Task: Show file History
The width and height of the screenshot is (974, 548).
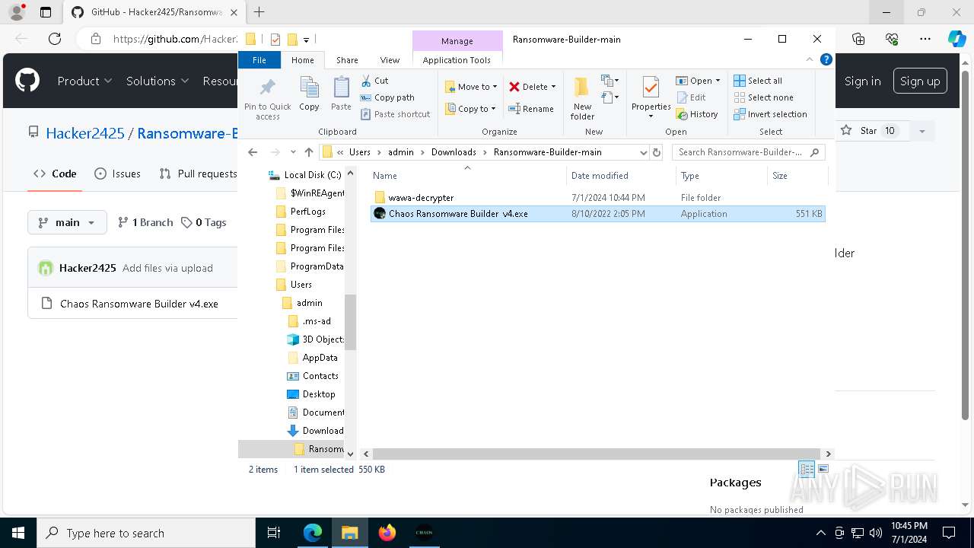Action: pos(696,114)
